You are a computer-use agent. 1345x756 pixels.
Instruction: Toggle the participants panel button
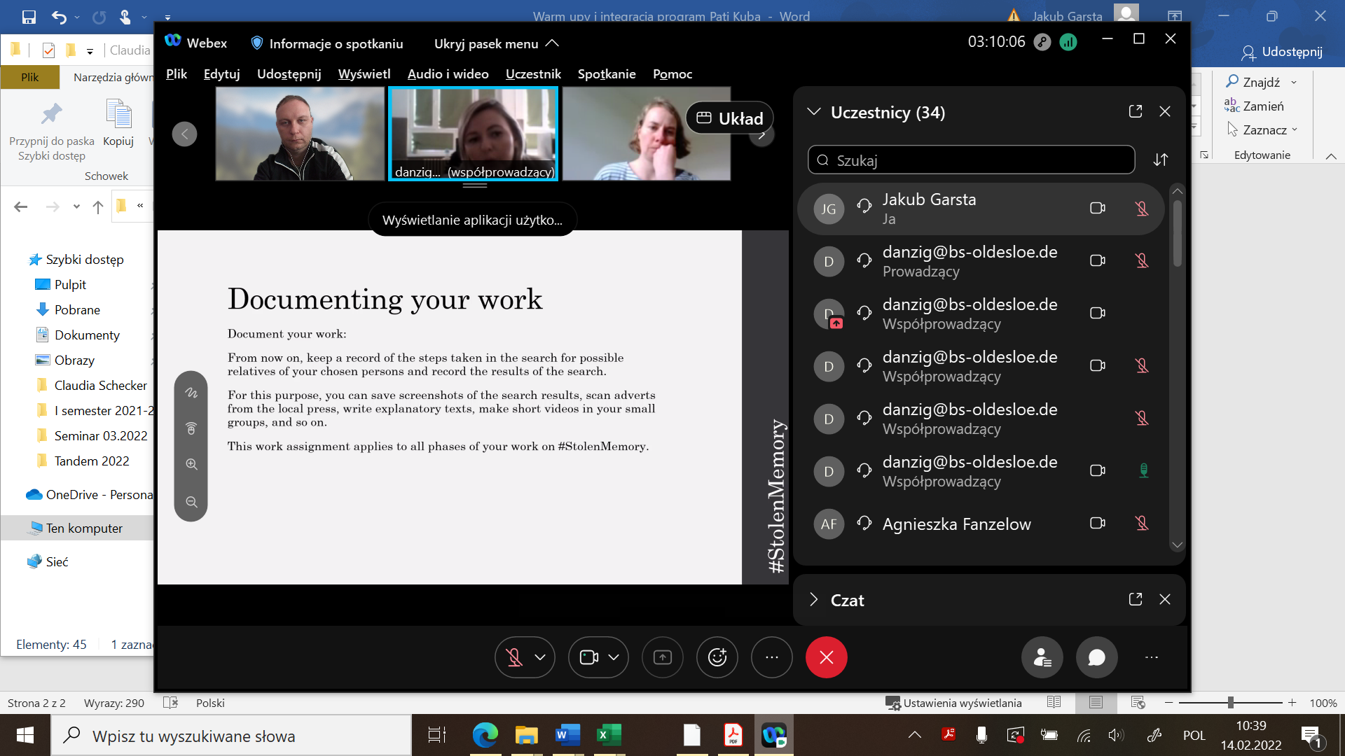pyautogui.click(x=1042, y=657)
